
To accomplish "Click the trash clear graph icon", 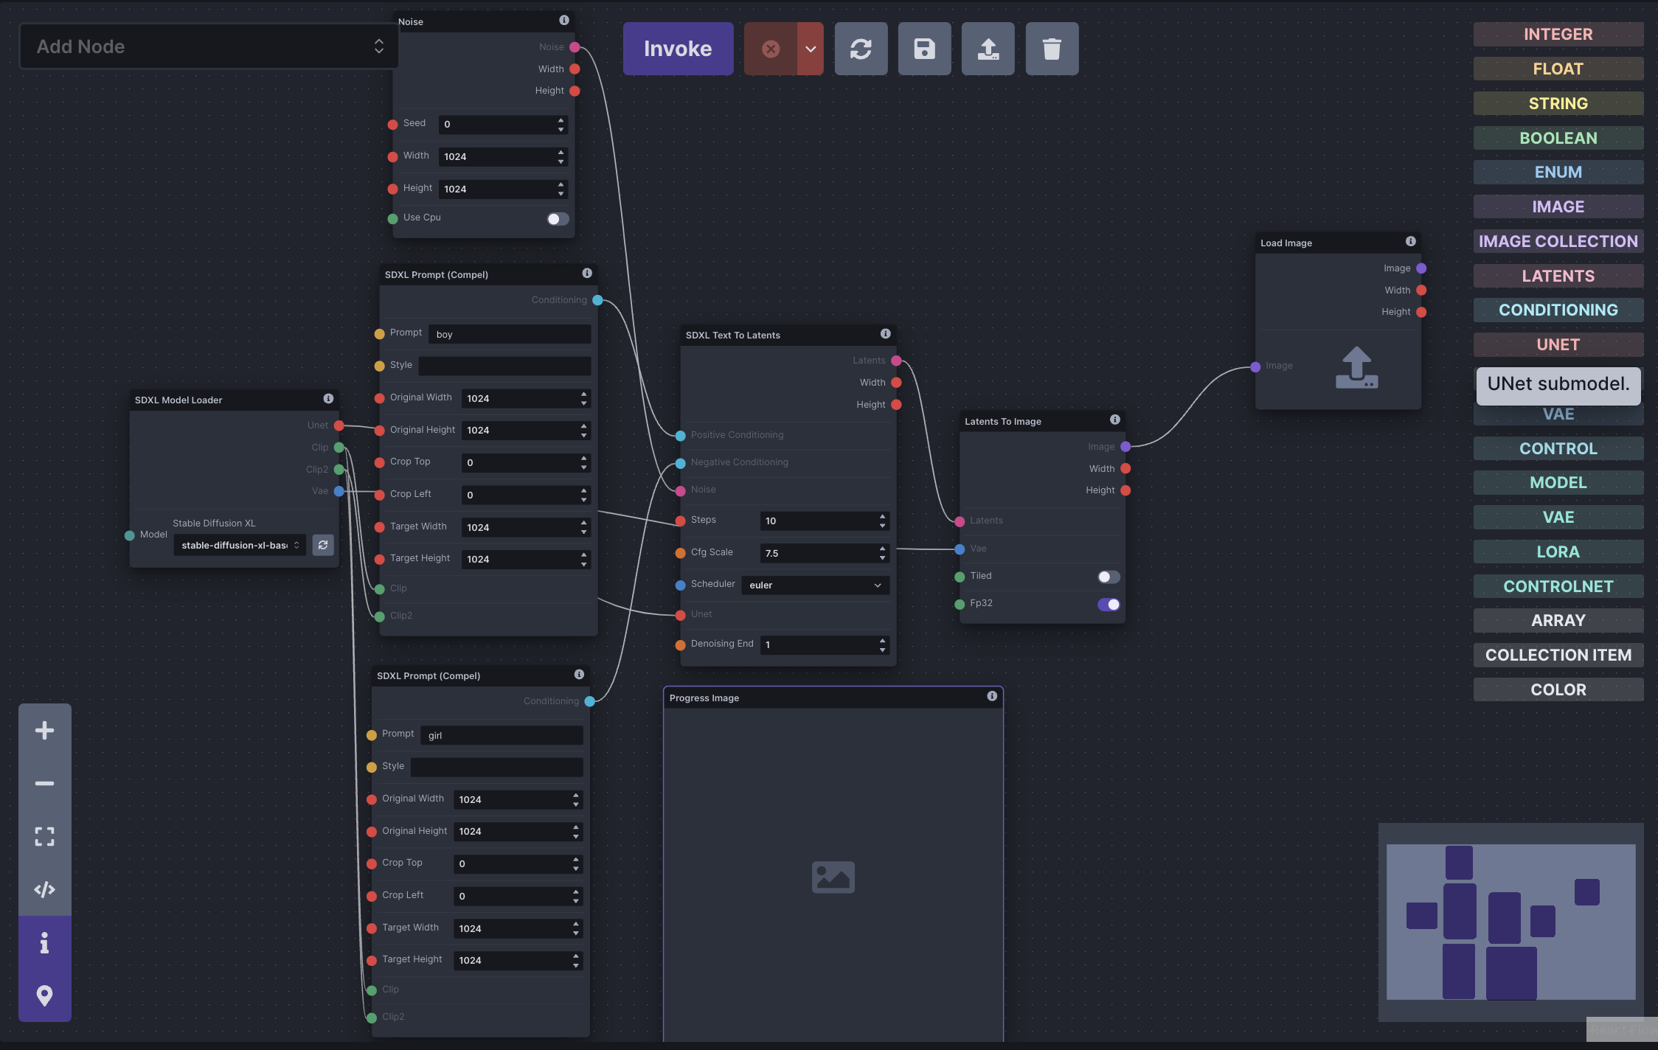I will click(x=1052, y=49).
